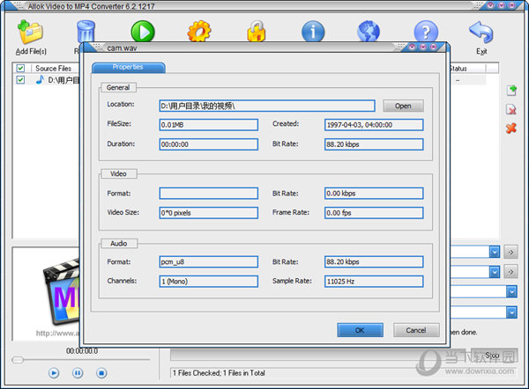Image resolution: width=529 pixels, height=389 pixels.
Task: Click the empty Video Format field
Action: pyautogui.click(x=208, y=194)
